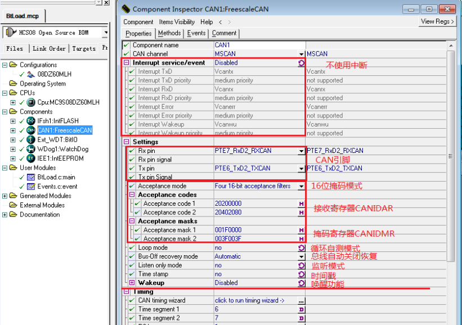Viewport: 462px width, 325px height.
Task: Toggle the Interrupt service/event value icon
Action: point(301,63)
